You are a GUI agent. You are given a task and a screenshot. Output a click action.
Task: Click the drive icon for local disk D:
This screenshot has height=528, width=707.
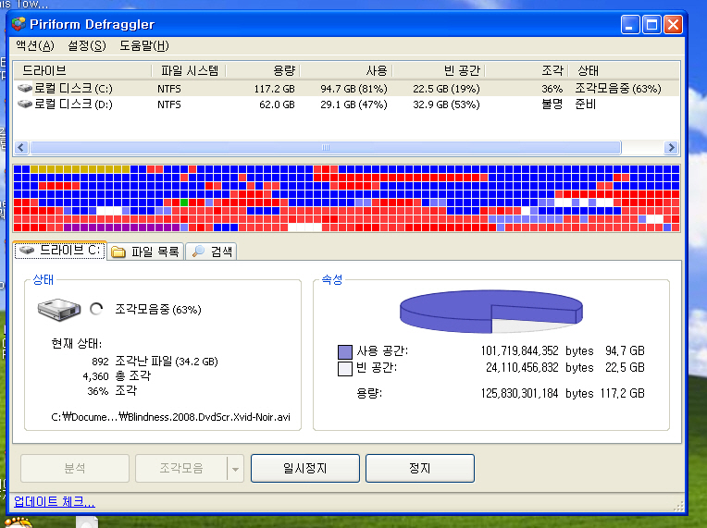pos(25,104)
